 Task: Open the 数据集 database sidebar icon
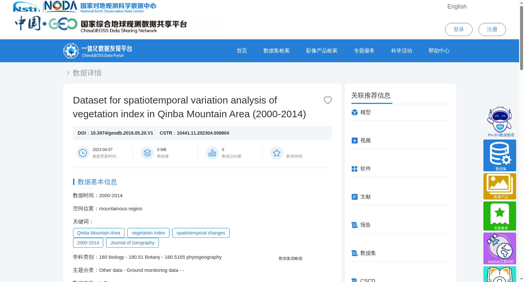500,155
